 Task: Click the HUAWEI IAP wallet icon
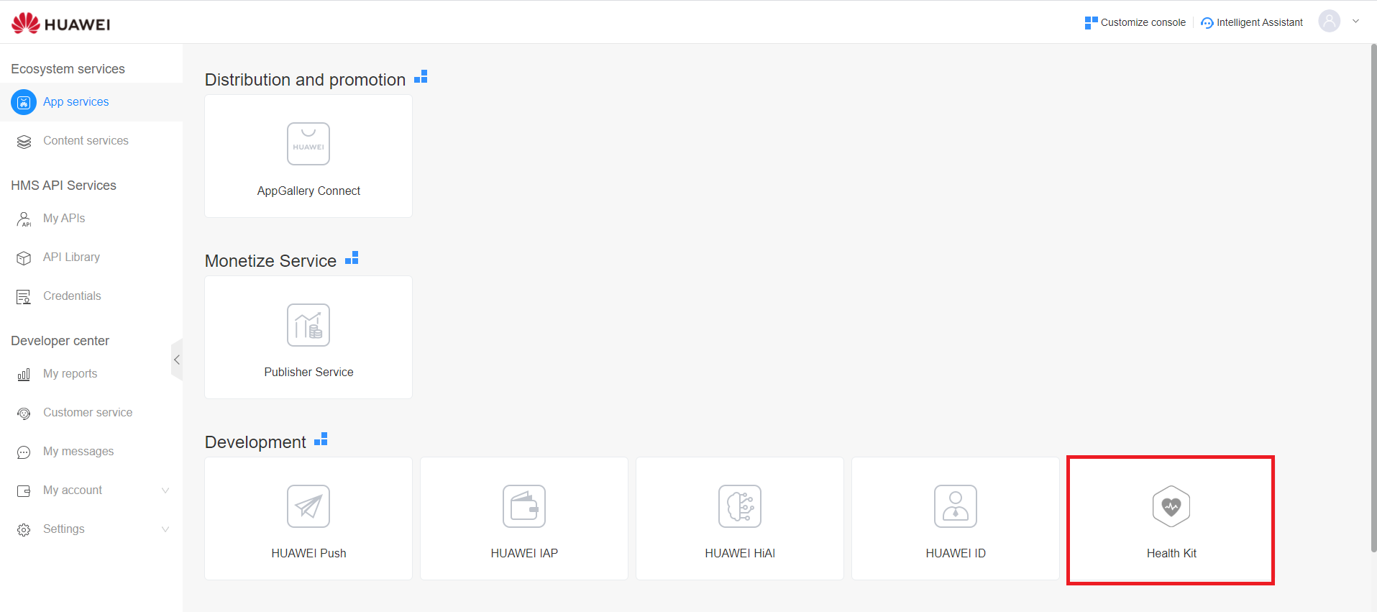(x=524, y=506)
